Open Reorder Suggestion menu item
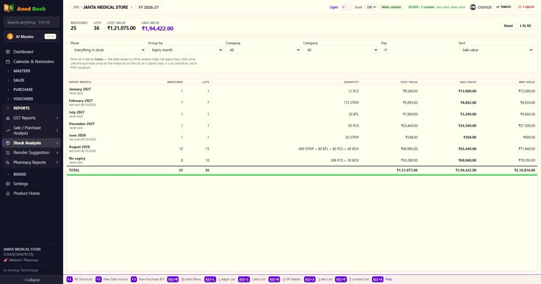 pyautogui.click(x=31, y=153)
